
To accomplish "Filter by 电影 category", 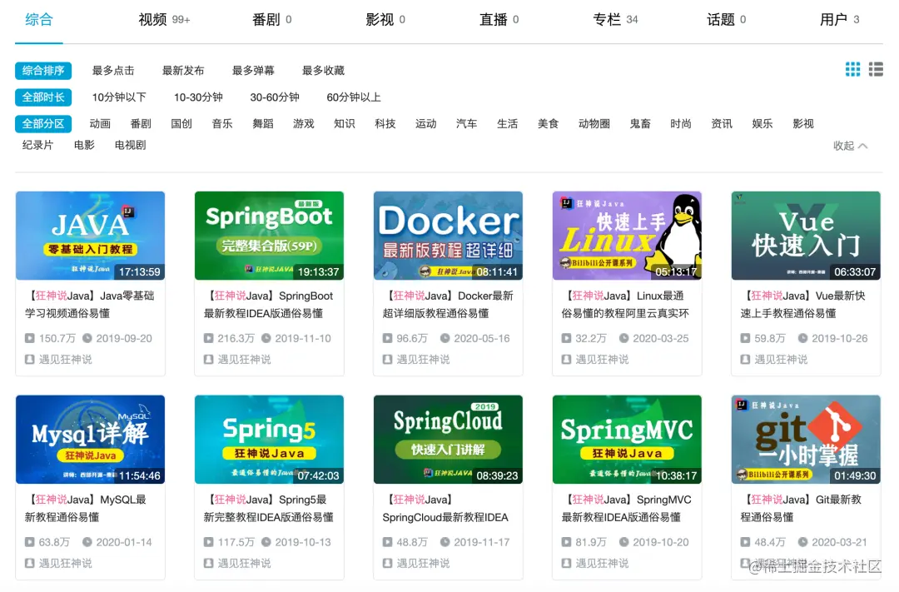I will [84, 145].
